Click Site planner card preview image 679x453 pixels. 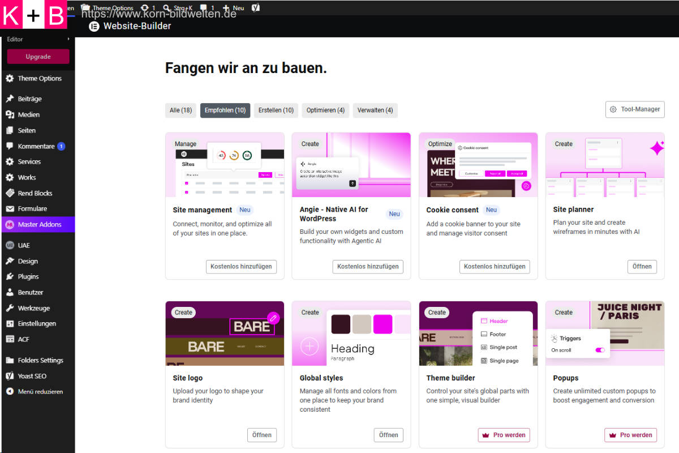point(605,165)
